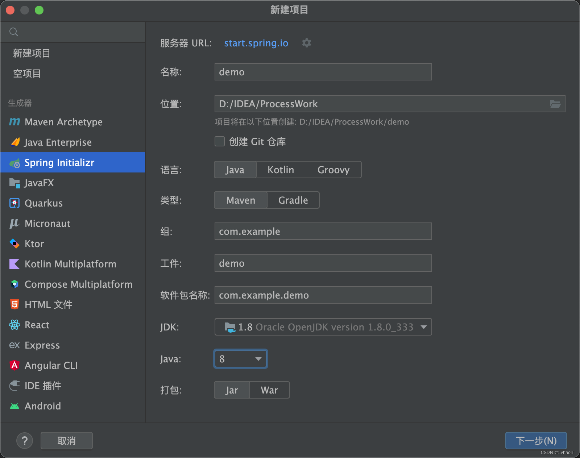Open help with question mark button
Screen dimensions: 580x458
[25, 441]
